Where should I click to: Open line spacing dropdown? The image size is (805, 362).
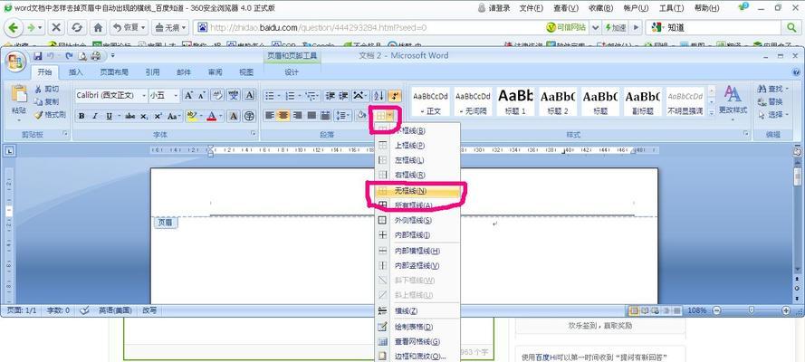point(350,116)
